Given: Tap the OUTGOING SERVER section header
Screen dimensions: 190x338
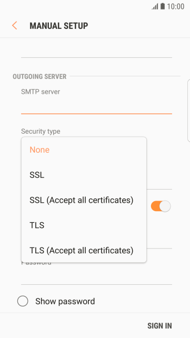Looking at the screenshot, I should (x=39, y=76).
